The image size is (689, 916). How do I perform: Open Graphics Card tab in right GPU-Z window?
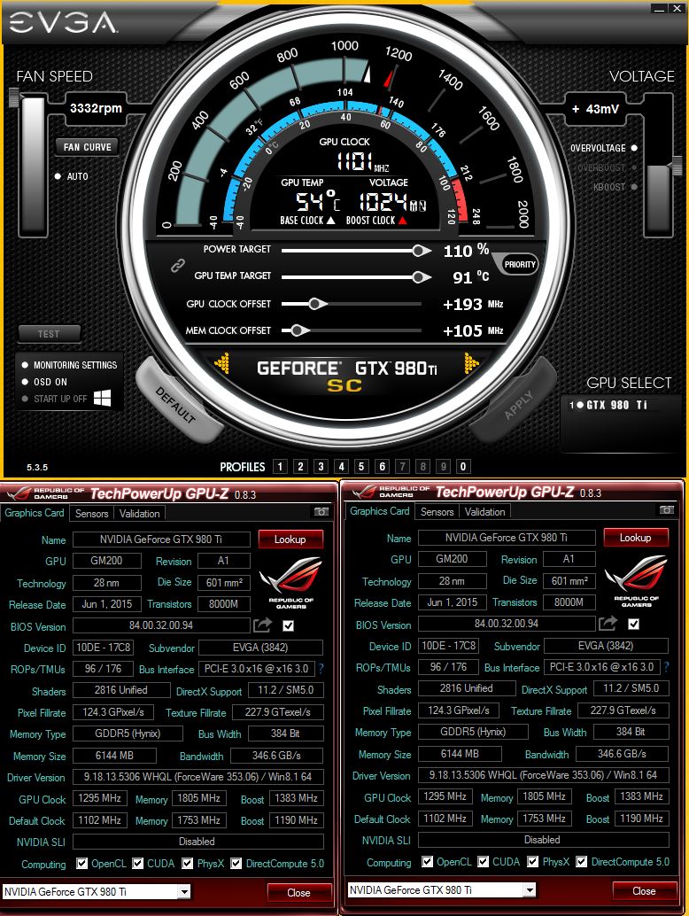tap(380, 510)
